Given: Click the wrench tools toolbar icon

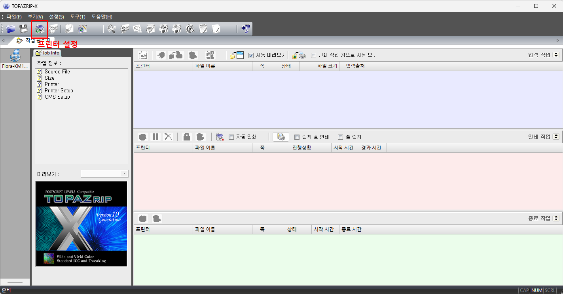Looking at the screenshot, I should point(112,29).
